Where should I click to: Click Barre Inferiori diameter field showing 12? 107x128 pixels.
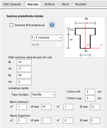tap(95, 107)
